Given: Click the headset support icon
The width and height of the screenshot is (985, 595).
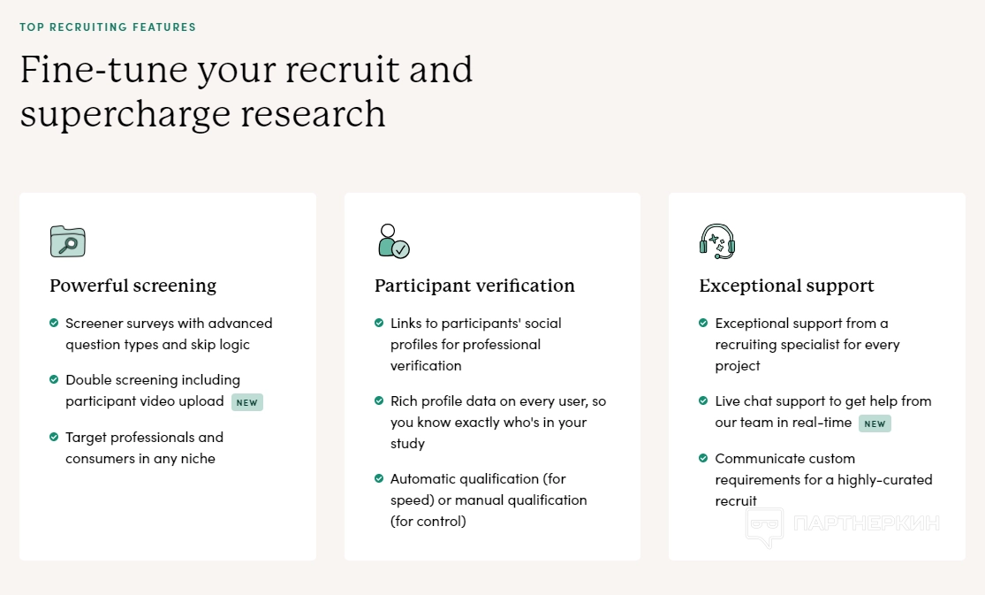Looking at the screenshot, I should [717, 240].
